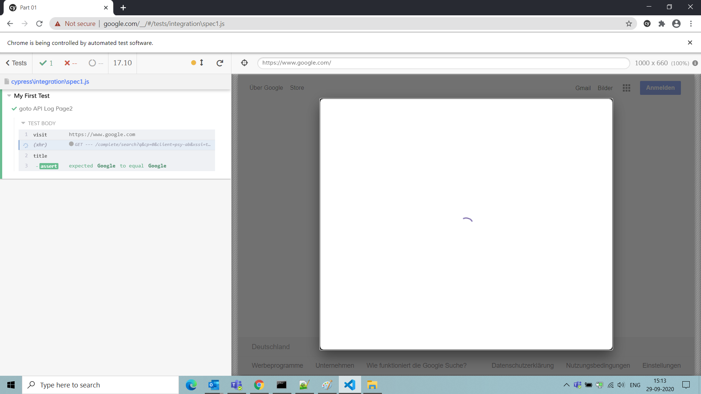
Task: Open the taskbar clock and date
Action: [x=660, y=385]
